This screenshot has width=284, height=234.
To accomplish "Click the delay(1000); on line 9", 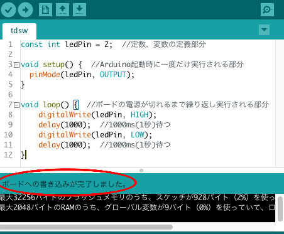I will pos(65,125).
